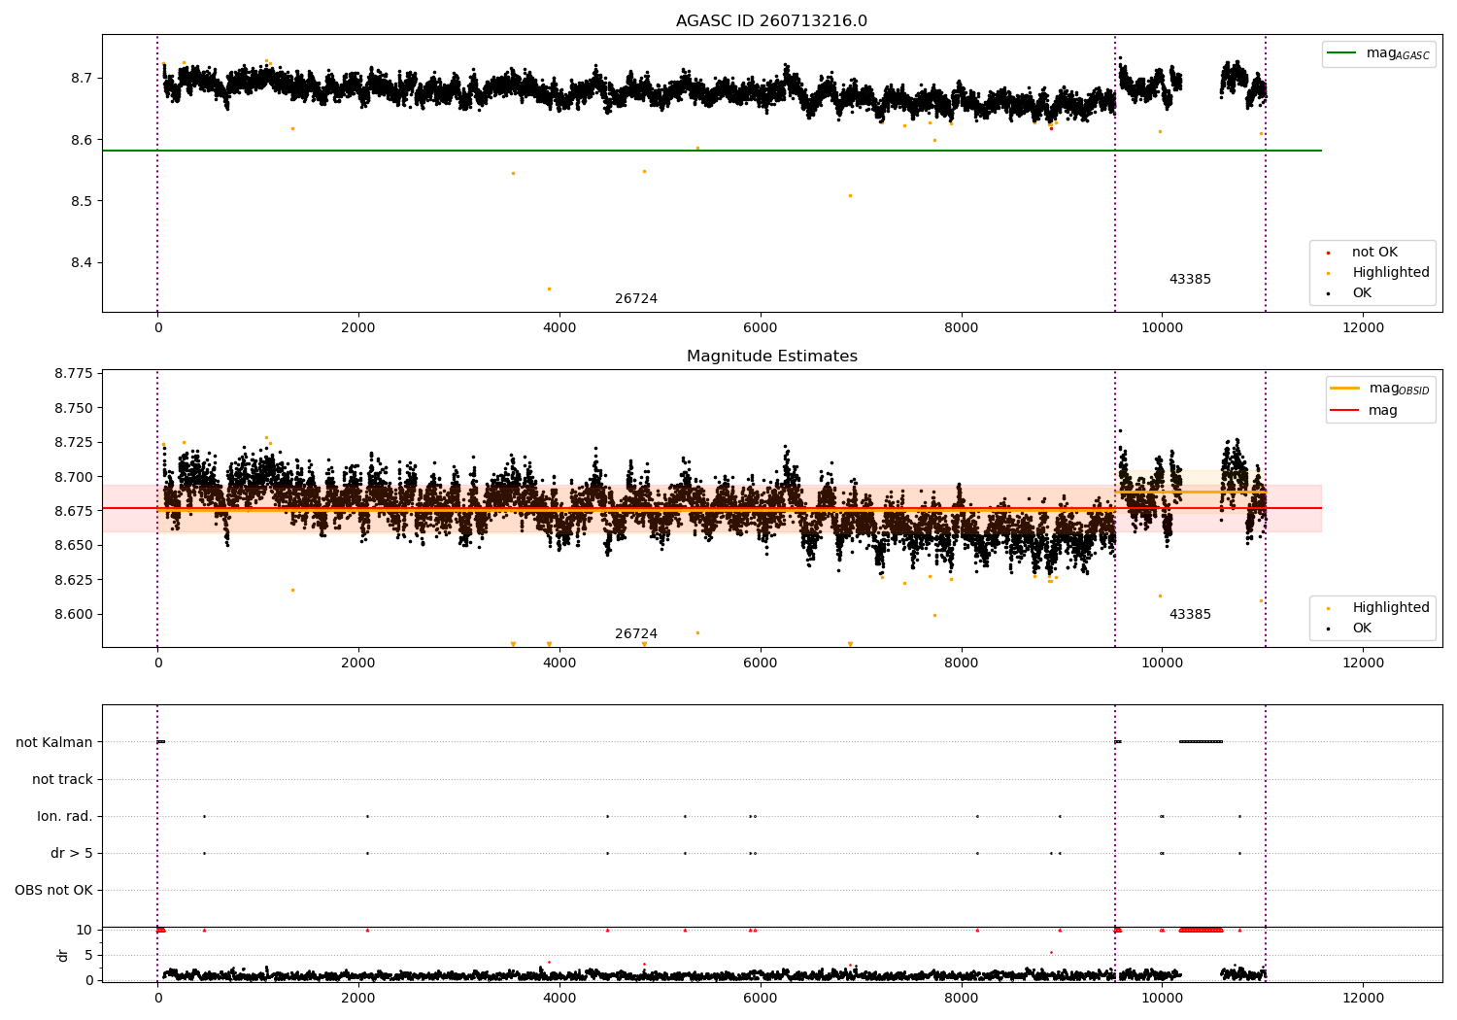Click the orange mag OBSID line sample in legend
This screenshot has height=1020, width=1457.
tap(1345, 389)
